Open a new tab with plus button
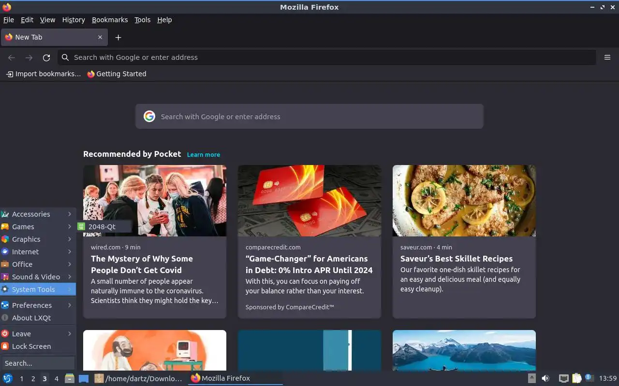619x386 pixels. point(118,37)
